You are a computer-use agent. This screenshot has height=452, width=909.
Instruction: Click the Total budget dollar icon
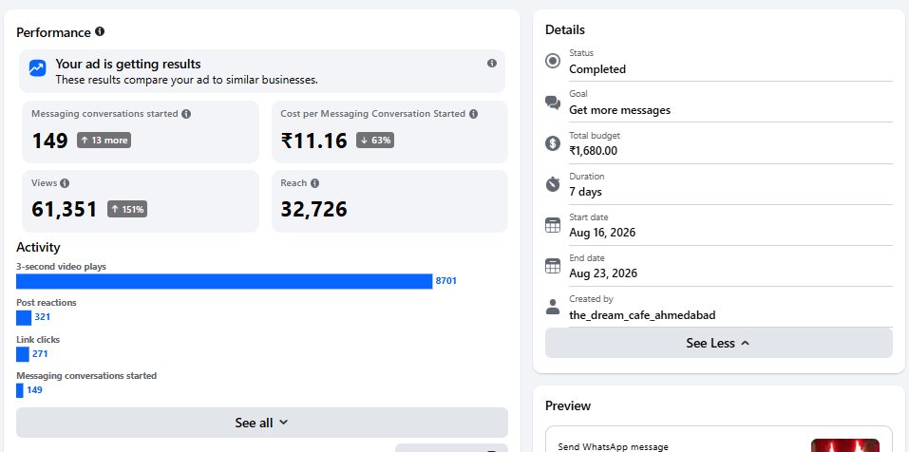coord(553,143)
